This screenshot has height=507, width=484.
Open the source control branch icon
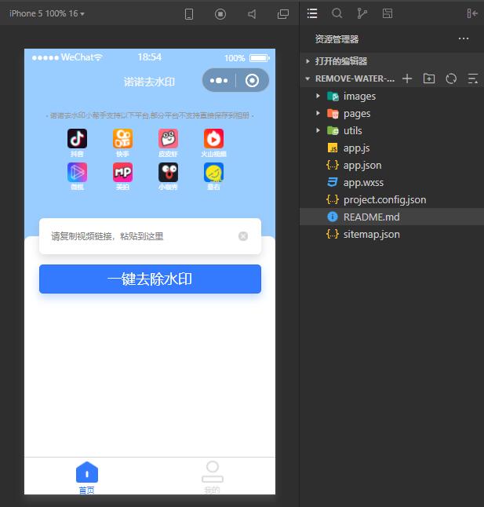[x=362, y=13]
